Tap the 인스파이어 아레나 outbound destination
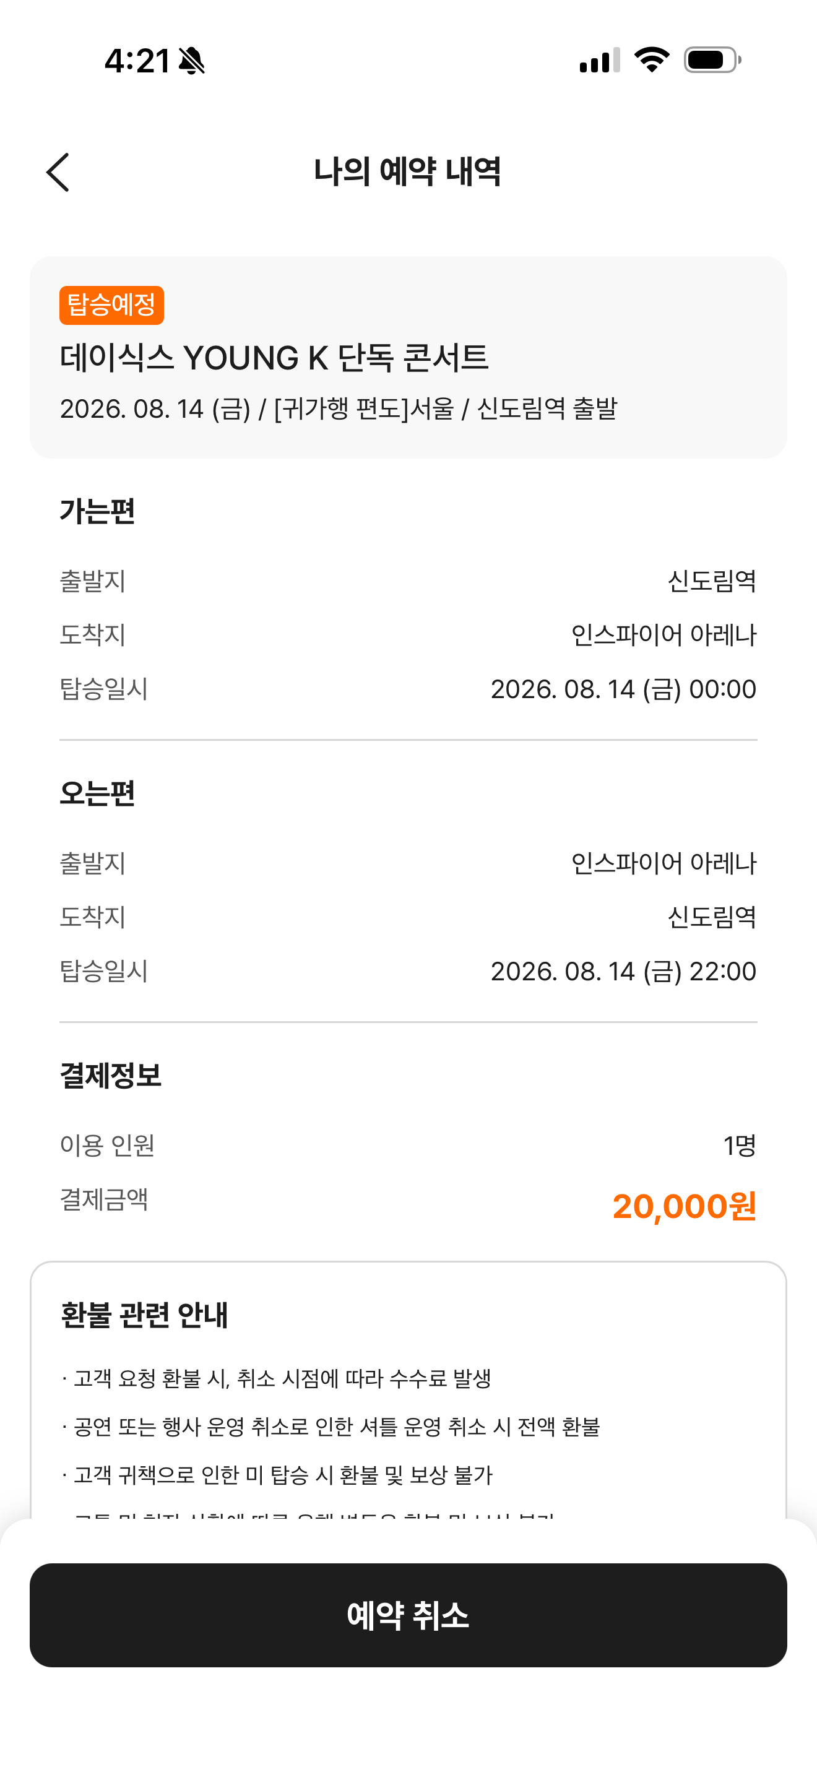The height and width of the screenshot is (1775, 817). [664, 634]
